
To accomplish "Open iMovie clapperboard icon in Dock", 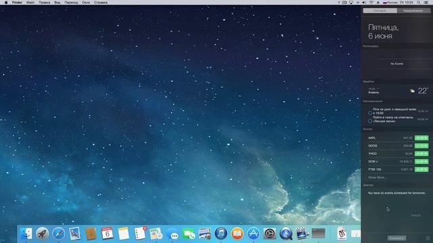I will pyautogui.click(x=302, y=234).
